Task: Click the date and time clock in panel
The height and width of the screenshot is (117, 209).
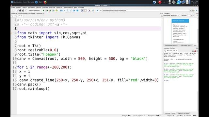Action: tap(195, 2)
